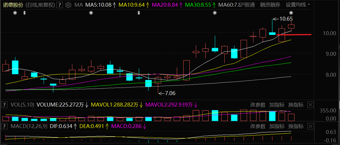The image size is (340, 145).
Task: Click the MACD(12,26,9) indicator label
Action: [28, 126]
